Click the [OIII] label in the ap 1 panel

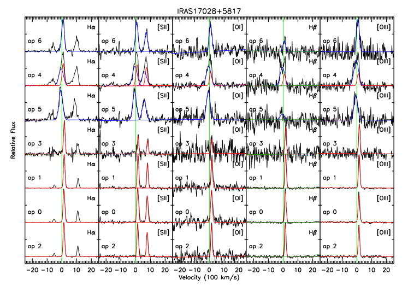(x=384, y=164)
